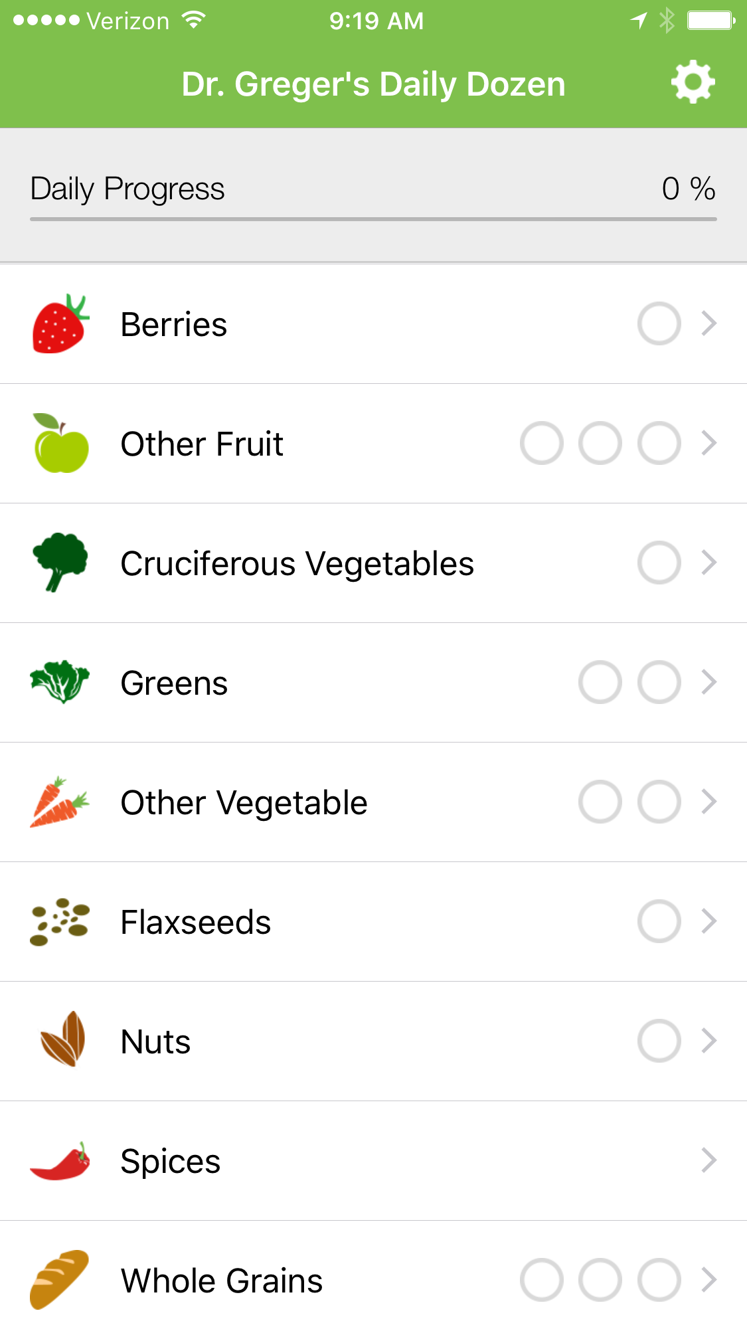The width and height of the screenshot is (747, 1329).
Task: Tap the Dr. Greger's Daily Dozen title
Action: pyautogui.click(x=373, y=84)
